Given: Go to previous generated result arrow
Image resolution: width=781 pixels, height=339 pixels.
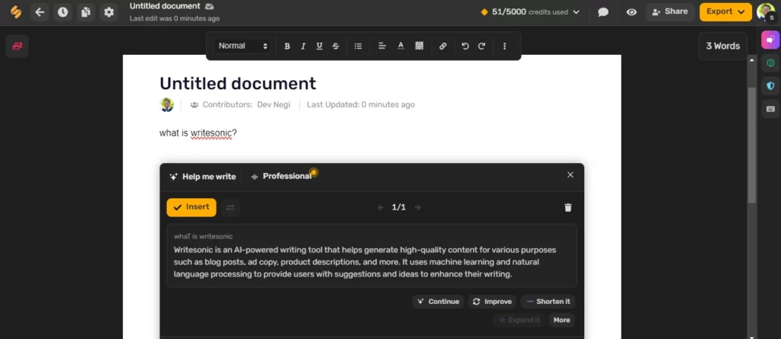Looking at the screenshot, I should 381,207.
